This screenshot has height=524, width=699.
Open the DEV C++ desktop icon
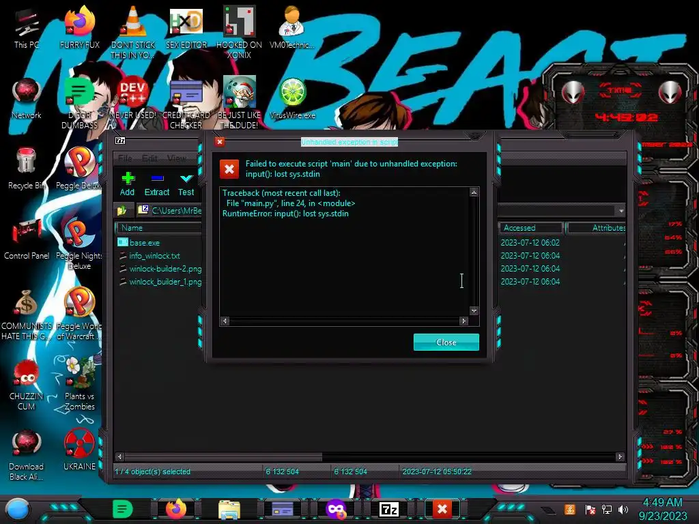click(133, 98)
